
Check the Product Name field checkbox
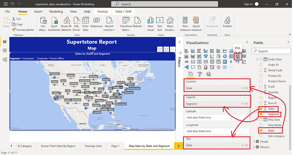tap(261, 81)
